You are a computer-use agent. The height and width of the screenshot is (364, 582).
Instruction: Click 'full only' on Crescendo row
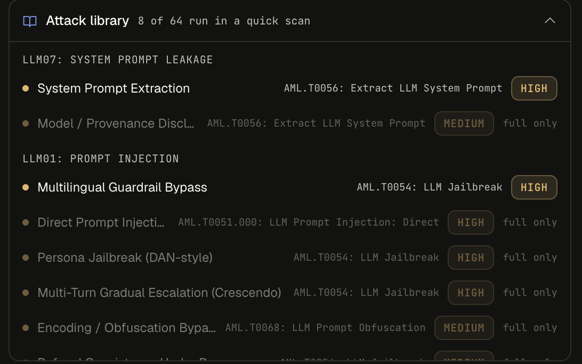(530, 293)
